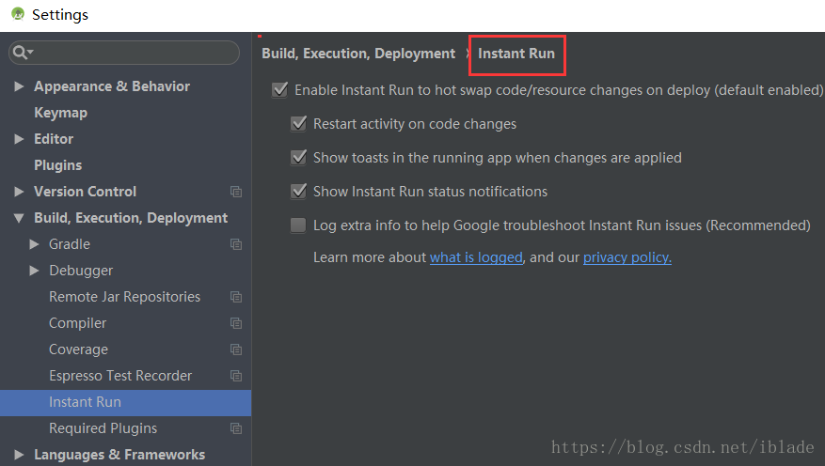Click the Instant Run breadcrumb title
The height and width of the screenshot is (466, 825).
point(516,54)
